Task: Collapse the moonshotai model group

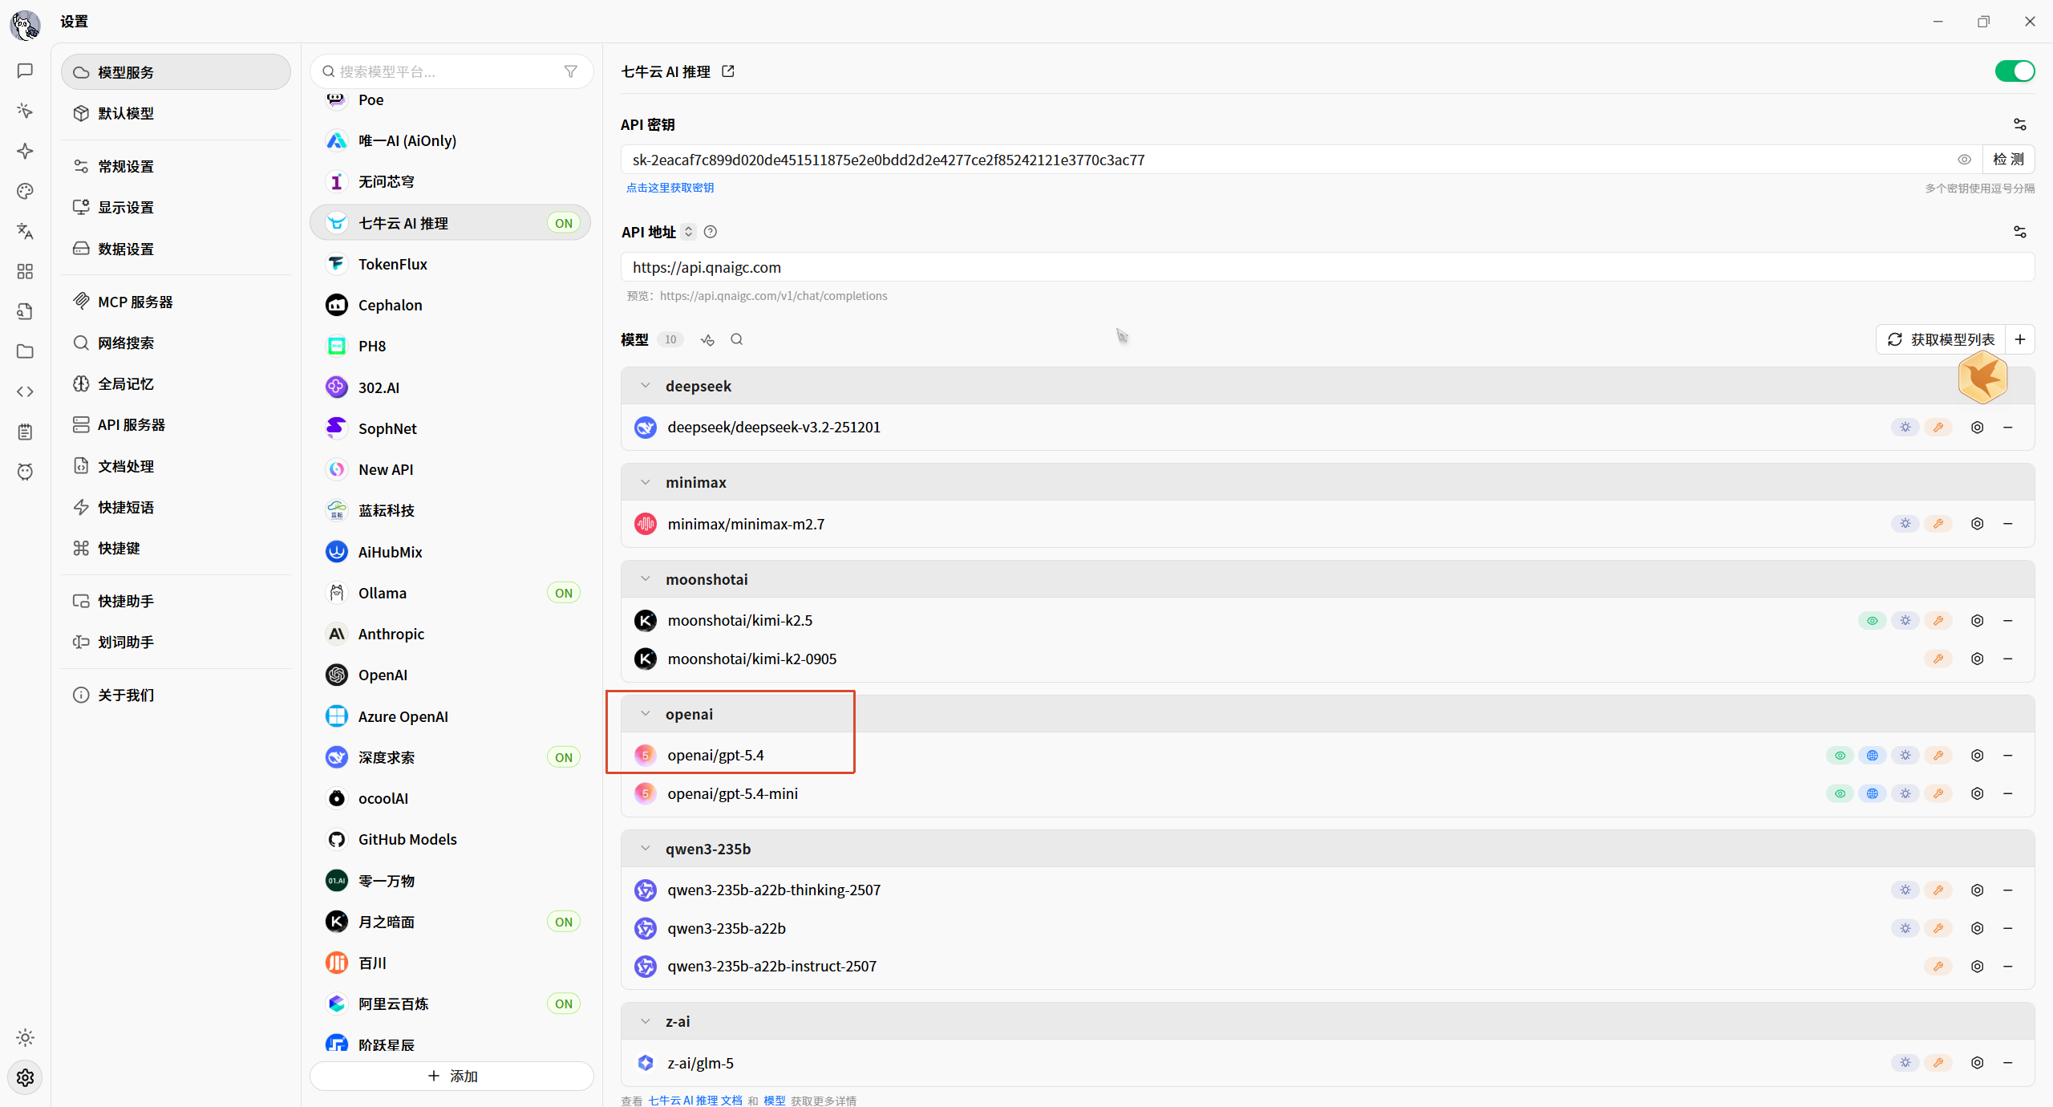Action: (x=646, y=579)
